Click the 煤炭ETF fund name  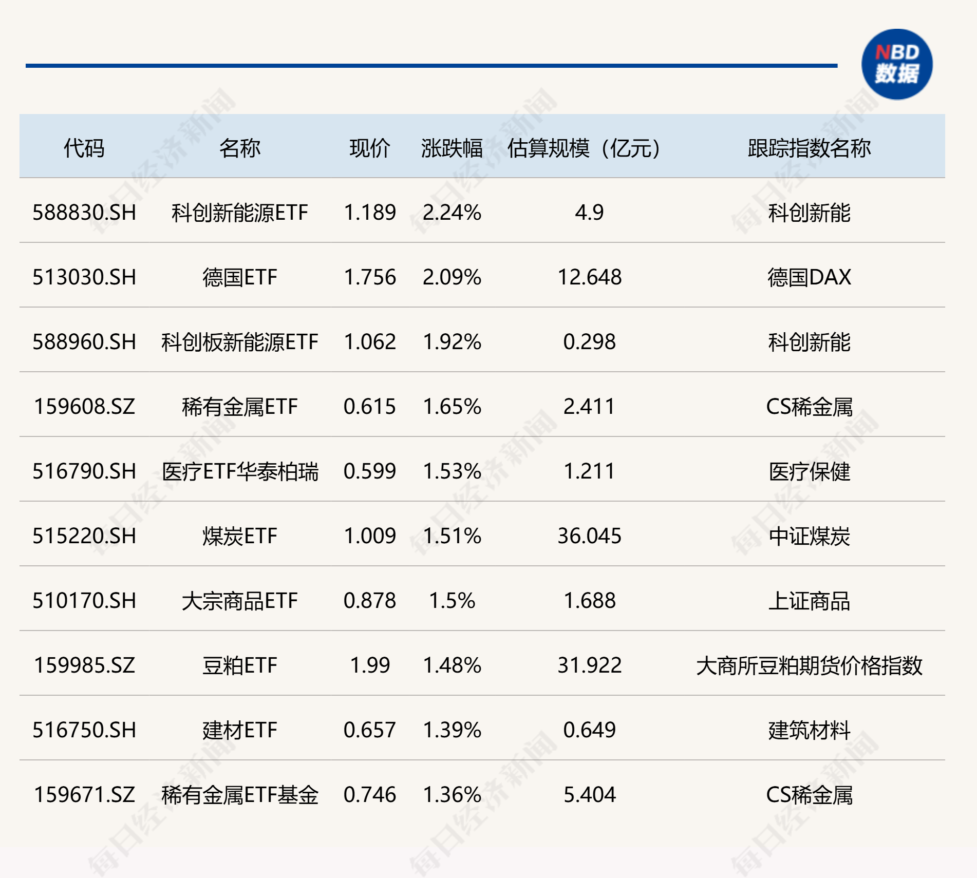239,536
